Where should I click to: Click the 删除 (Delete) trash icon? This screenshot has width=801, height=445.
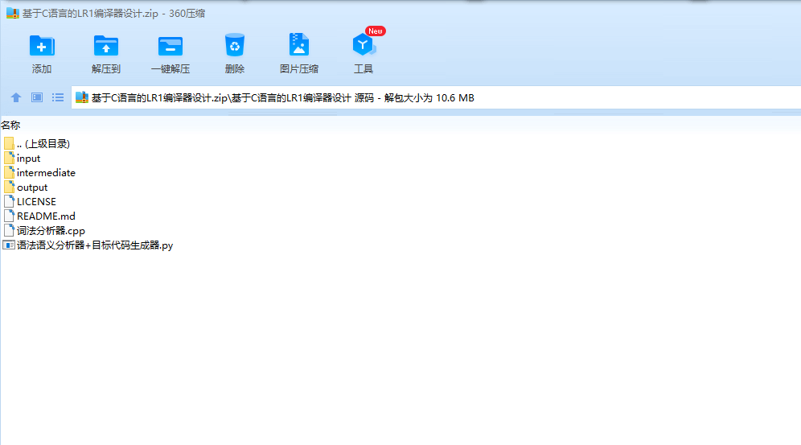(235, 45)
